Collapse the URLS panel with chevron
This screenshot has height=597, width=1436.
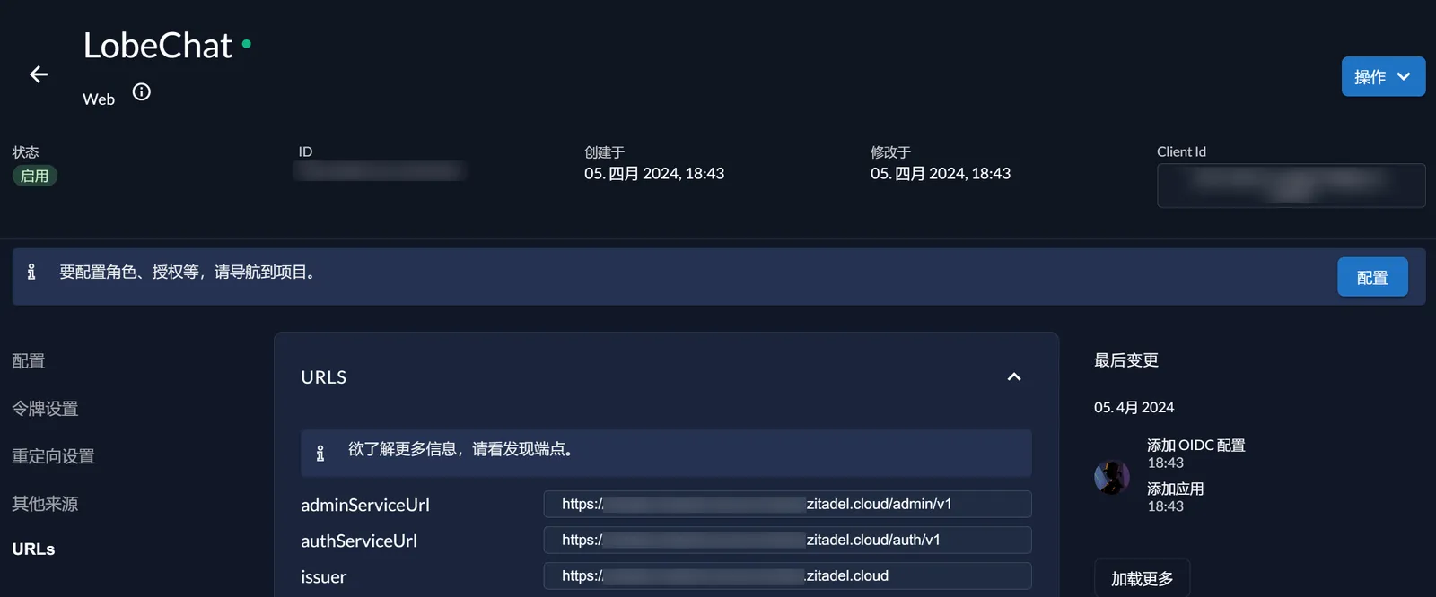pos(1014,377)
